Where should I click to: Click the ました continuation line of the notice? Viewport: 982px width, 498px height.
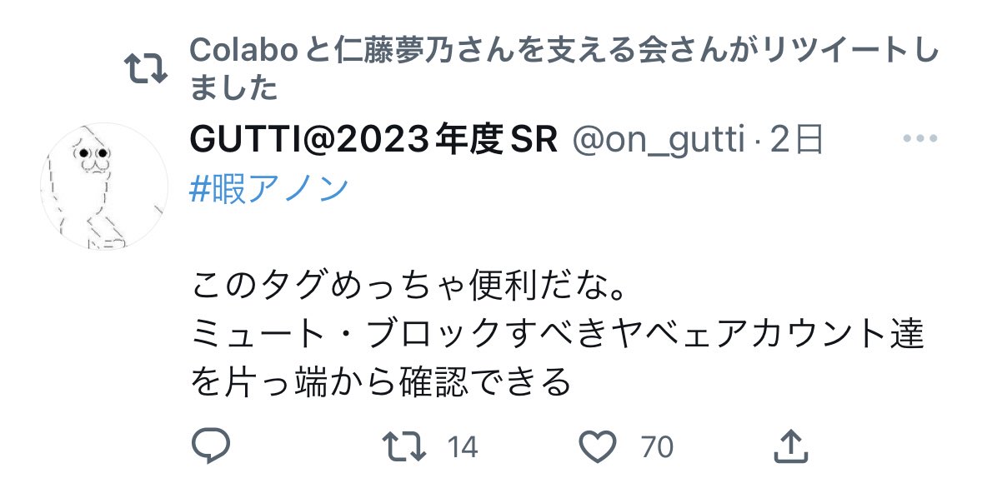pos(233,87)
